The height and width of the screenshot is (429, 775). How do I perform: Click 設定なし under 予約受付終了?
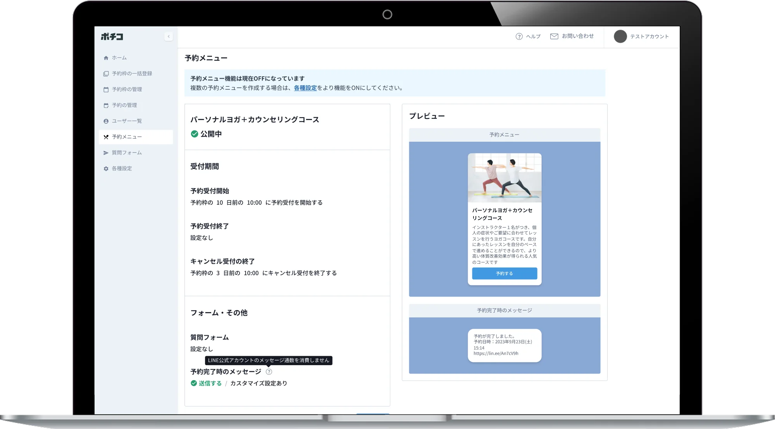[201, 238]
